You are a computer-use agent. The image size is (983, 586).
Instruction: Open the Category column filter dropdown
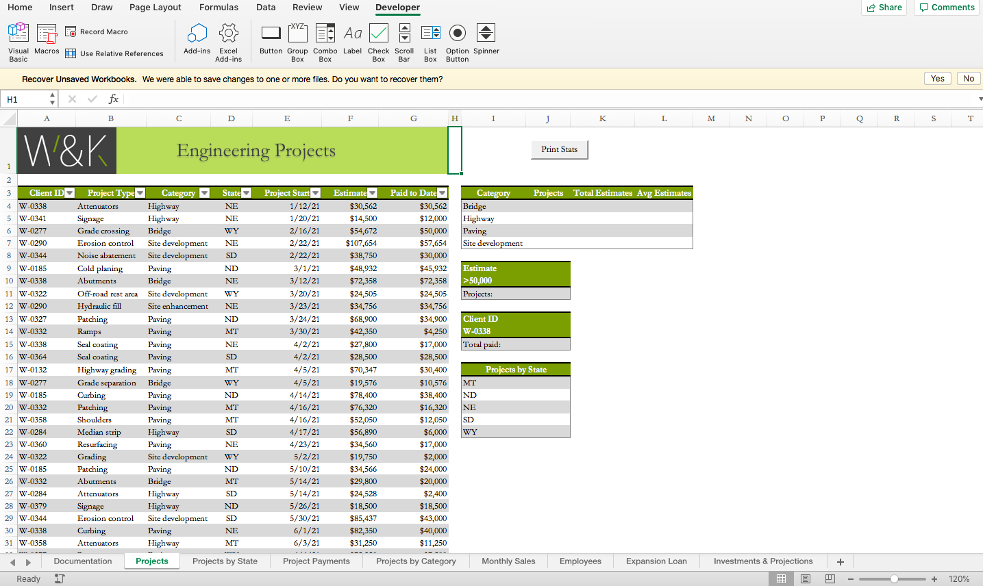click(x=205, y=192)
